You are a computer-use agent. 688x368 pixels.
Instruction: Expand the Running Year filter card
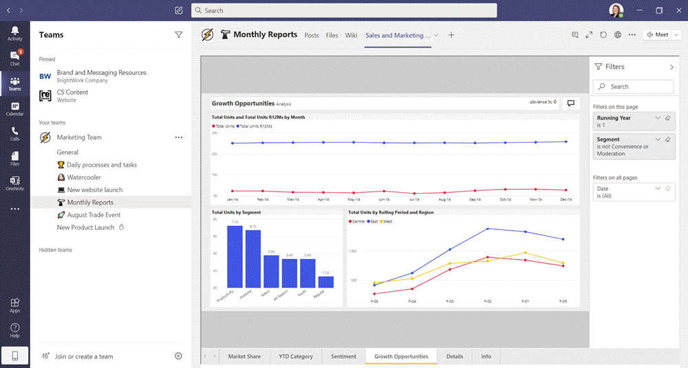click(x=658, y=118)
